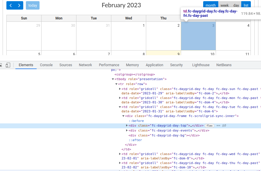This screenshot has height=171, width=261.
Task: Toggle the device emulation toolbar in DevTools
Action: pyautogui.click(x=8, y=65)
